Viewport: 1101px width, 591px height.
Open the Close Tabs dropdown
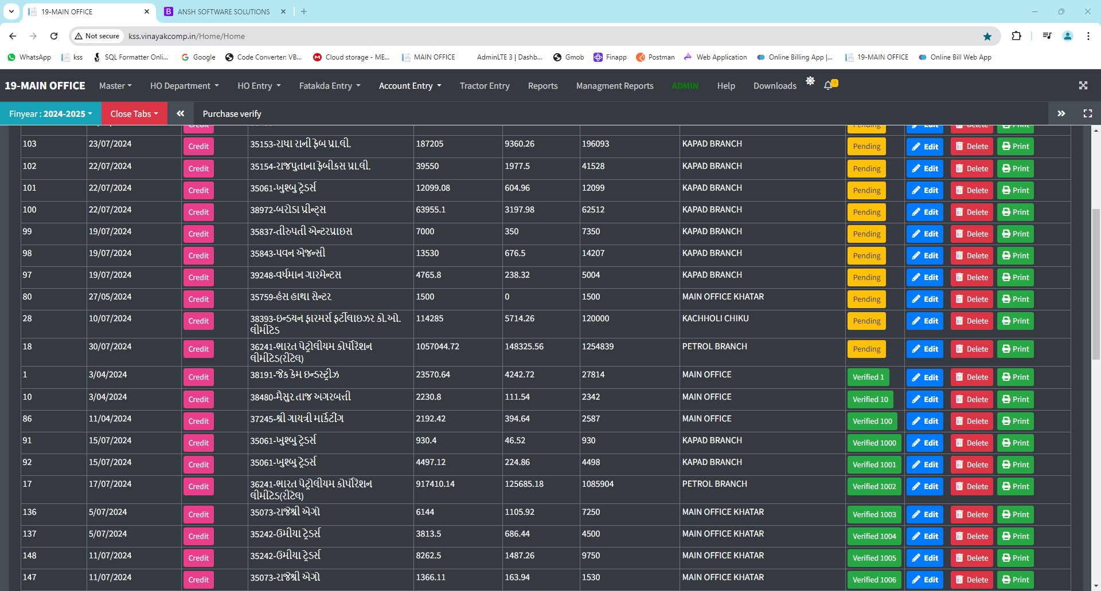[134, 113]
